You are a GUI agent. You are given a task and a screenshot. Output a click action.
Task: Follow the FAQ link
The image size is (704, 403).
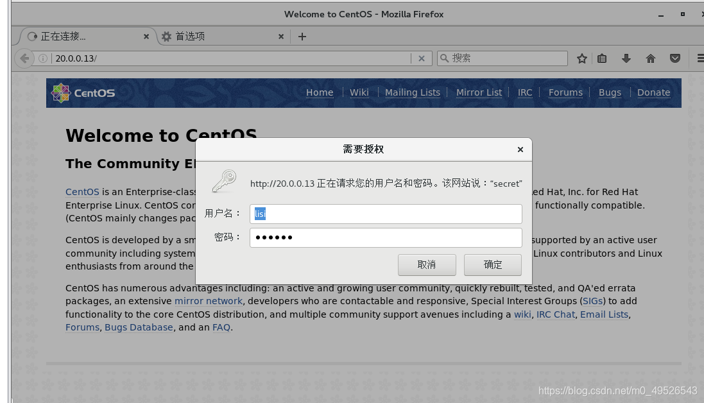point(221,328)
